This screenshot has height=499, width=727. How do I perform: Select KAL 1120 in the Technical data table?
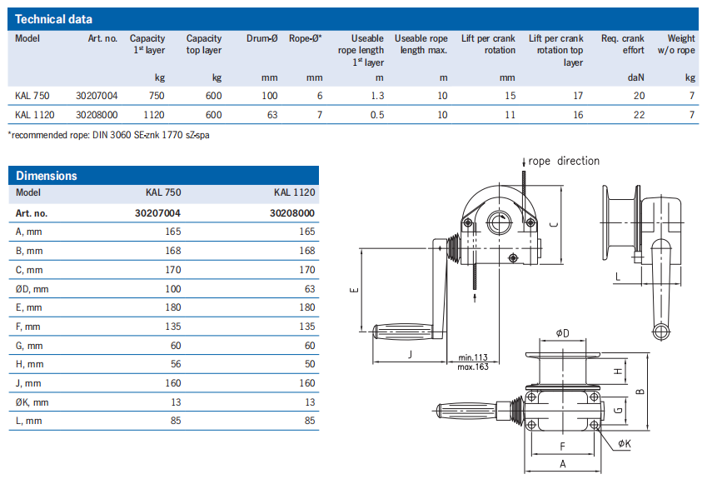click(34, 114)
